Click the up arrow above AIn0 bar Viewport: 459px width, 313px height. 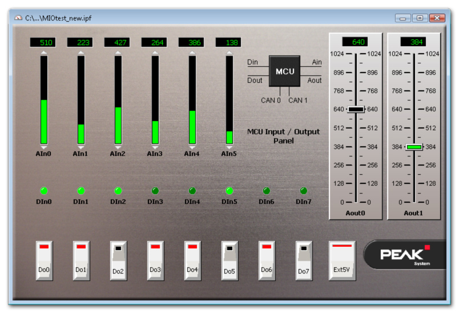tap(44, 53)
